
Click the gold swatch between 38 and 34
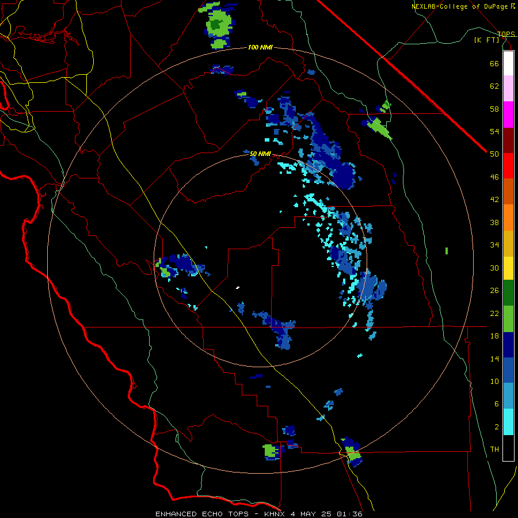[x=508, y=243]
